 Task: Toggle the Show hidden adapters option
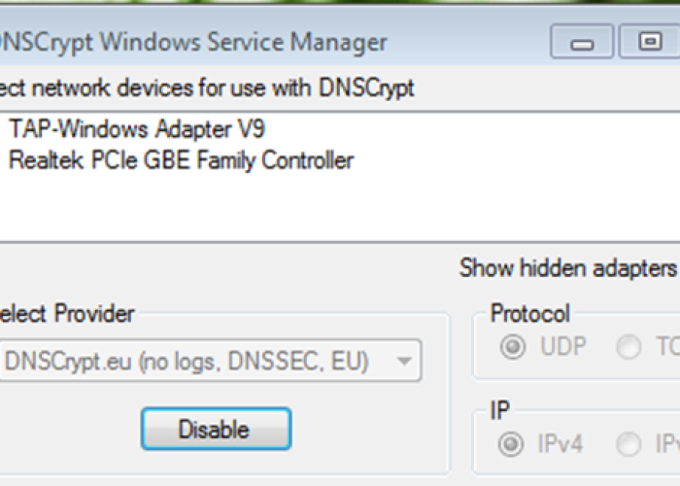click(x=568, y=267)
